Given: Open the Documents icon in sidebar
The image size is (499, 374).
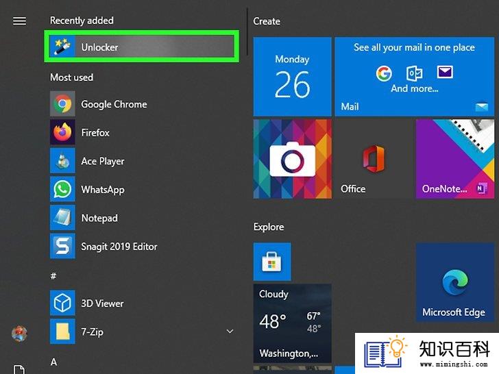Looking at the screenshot, I should (19, 369).
